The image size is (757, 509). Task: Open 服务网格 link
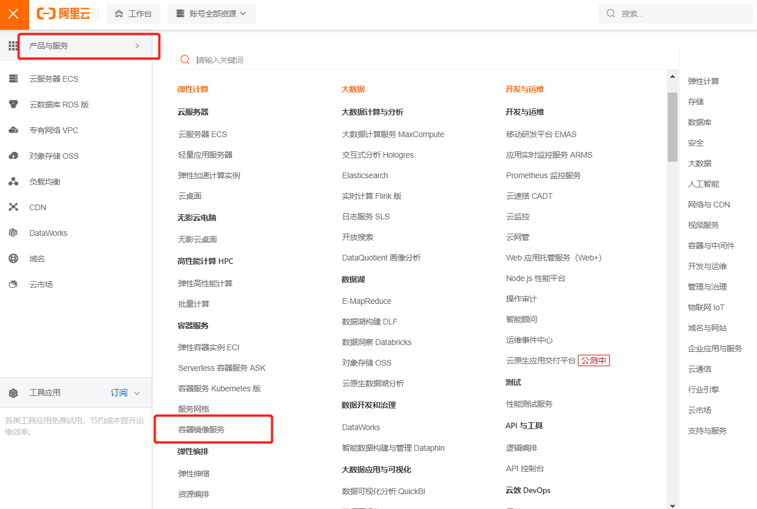[x=193, y=409]
